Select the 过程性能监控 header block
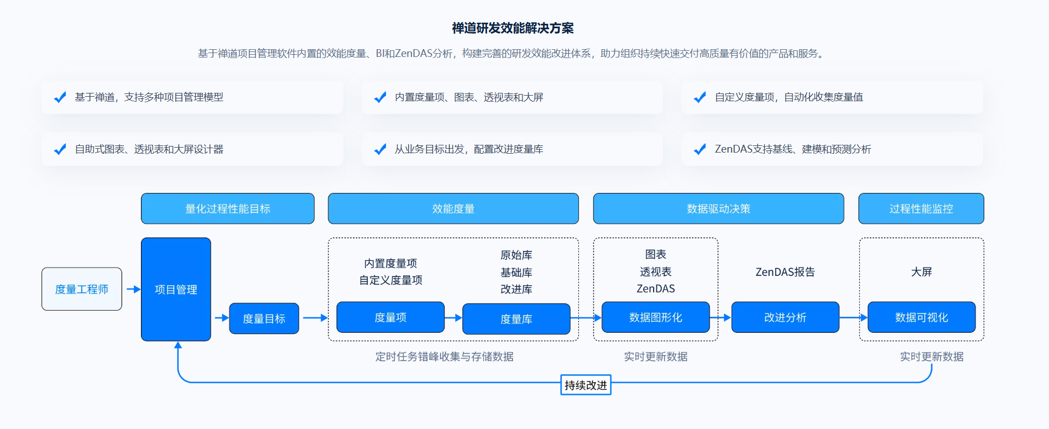The image size is (1049, 429). tap(921, 208)
